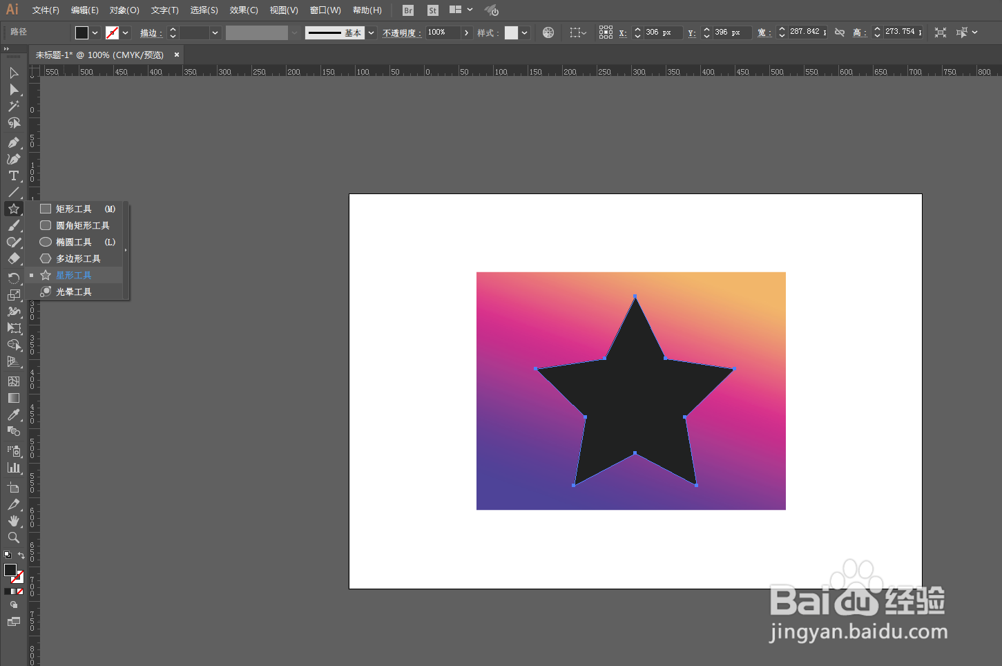The image size is (1002, 666).
Task: Select the Free Transform tool
Action: (x=13, y=328)
